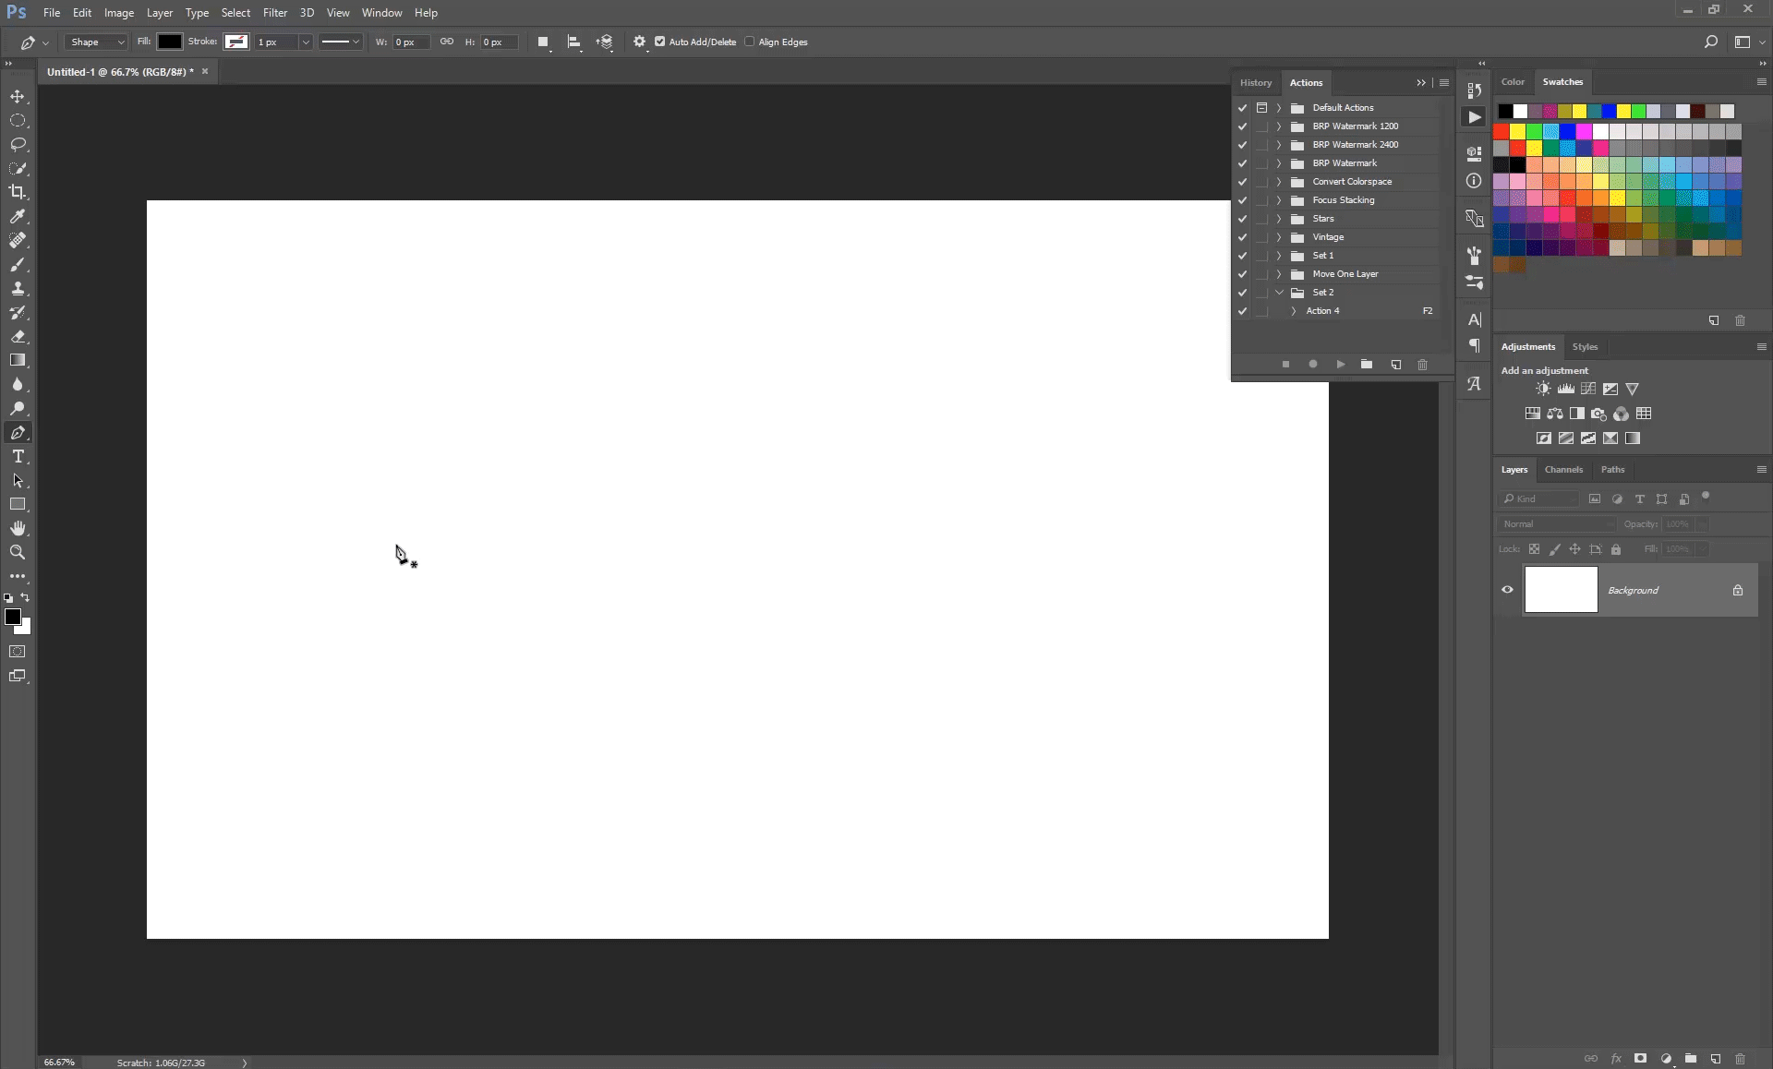Collapse the Set 2 action folder

click(x=1279, y=293)
